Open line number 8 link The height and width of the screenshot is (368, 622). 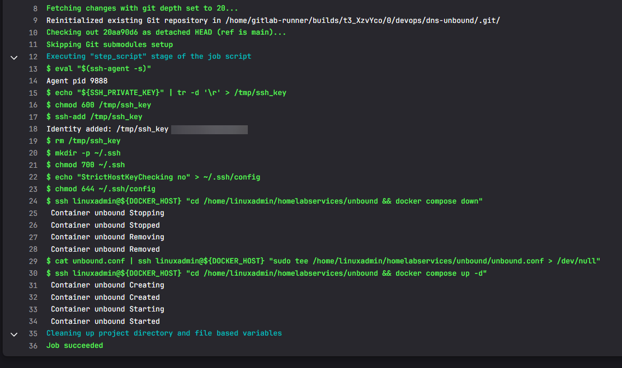tap(35, 8)
